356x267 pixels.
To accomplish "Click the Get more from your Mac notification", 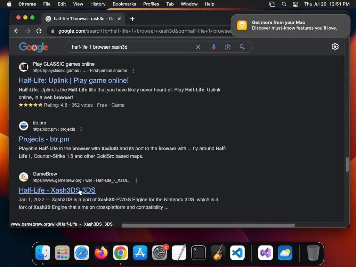I will (x=290, y=25).
